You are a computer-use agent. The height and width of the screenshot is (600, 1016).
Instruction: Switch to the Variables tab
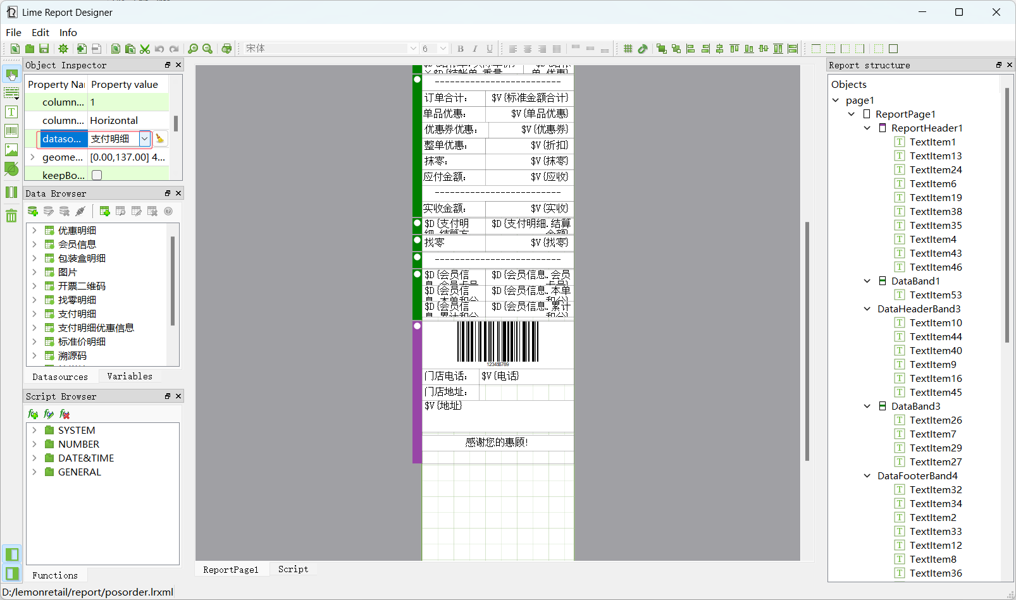pyautogui.click(x=130, y=376)
